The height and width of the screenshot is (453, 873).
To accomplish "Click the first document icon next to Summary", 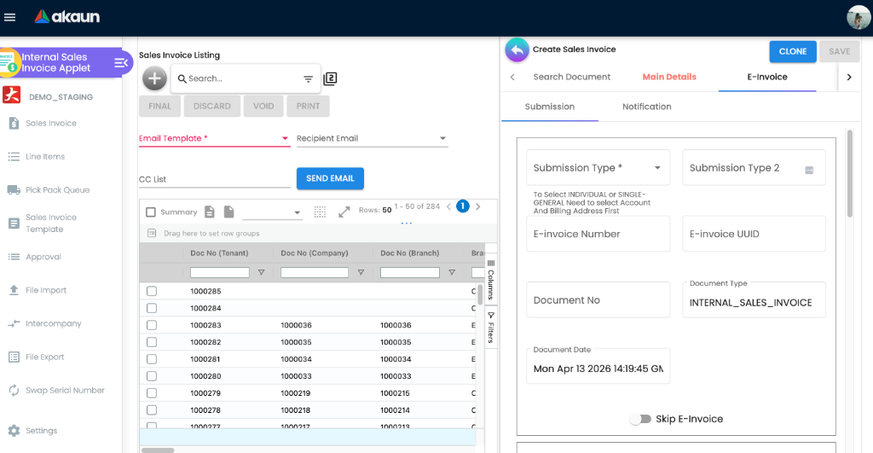I will coord(210,212).
